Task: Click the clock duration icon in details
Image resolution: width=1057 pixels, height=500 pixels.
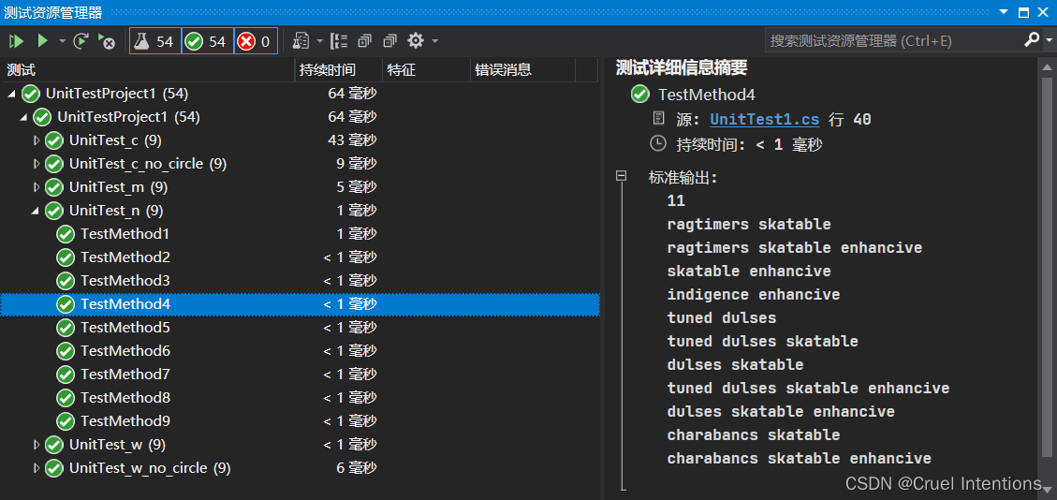Action: tap(658, 143)
